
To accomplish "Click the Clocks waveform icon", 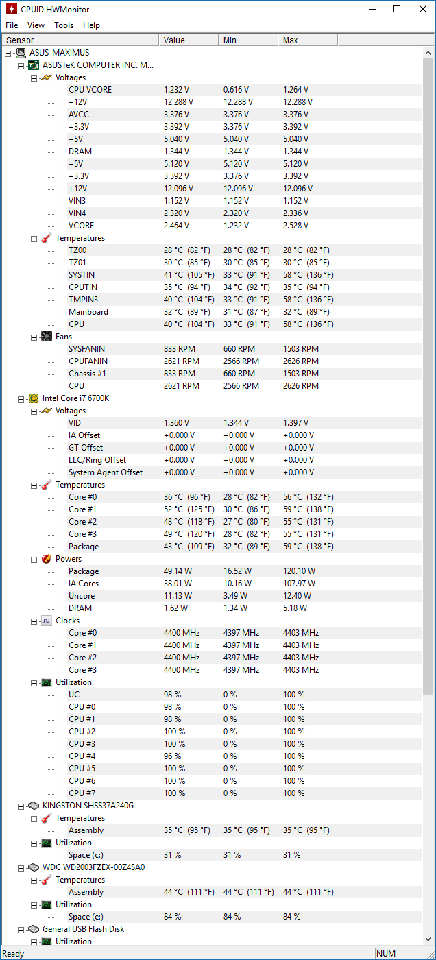I will (x=46, y=621).
